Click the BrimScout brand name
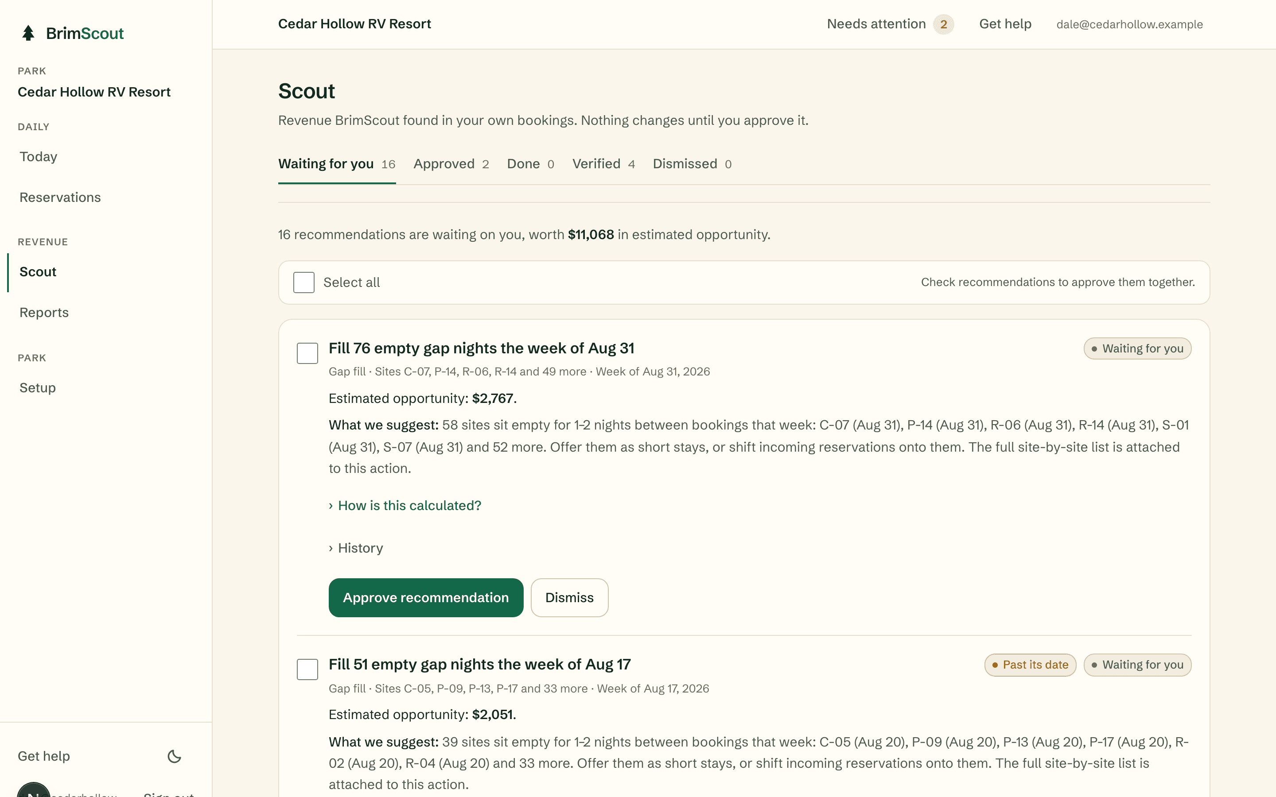The image size is (1276, 797). [x=84, y=33]
